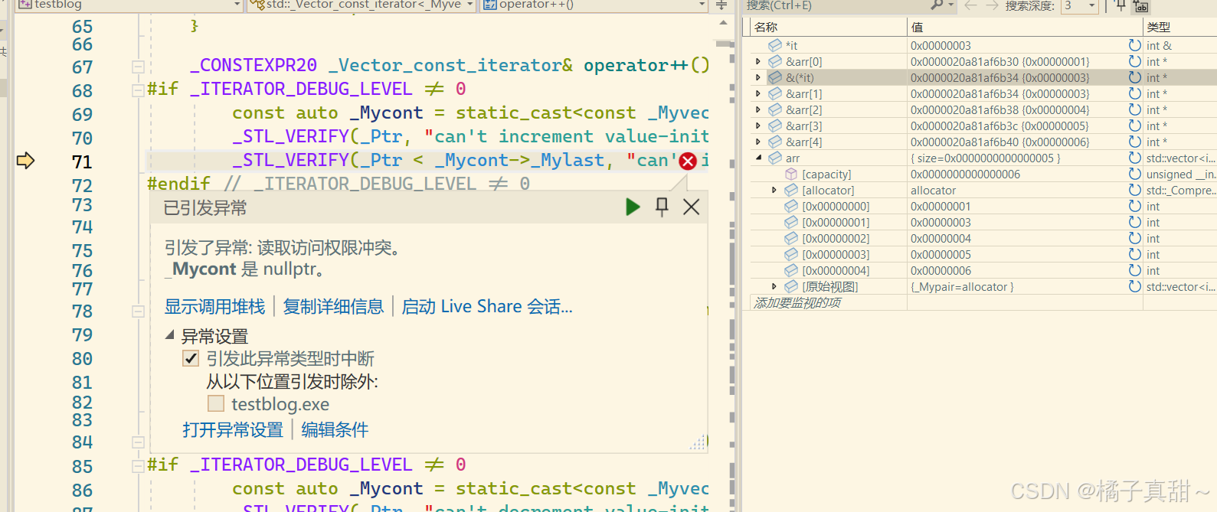Click the yellow current-statement arrow at line 71
This screenshot has height=512, width=1217.
(x=25, y=161)
